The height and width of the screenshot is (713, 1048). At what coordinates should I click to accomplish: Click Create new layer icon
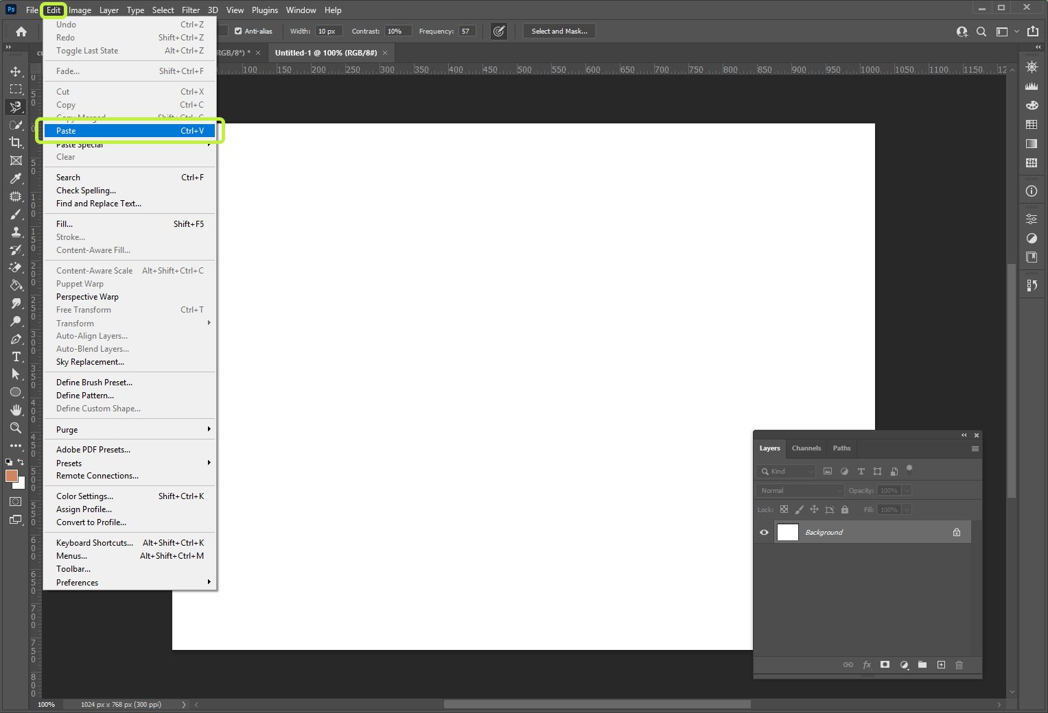coord(941,664)
